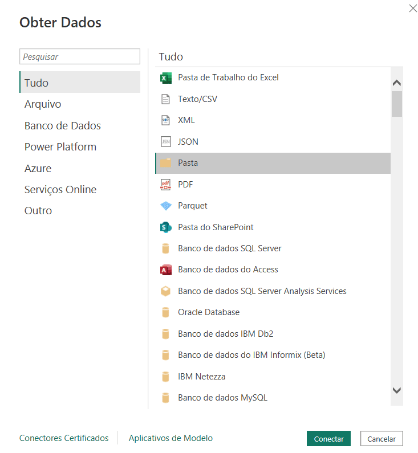Click the Texto/CSV document icon
Viewport: 418px width, 453px height.
coord(165,99)
